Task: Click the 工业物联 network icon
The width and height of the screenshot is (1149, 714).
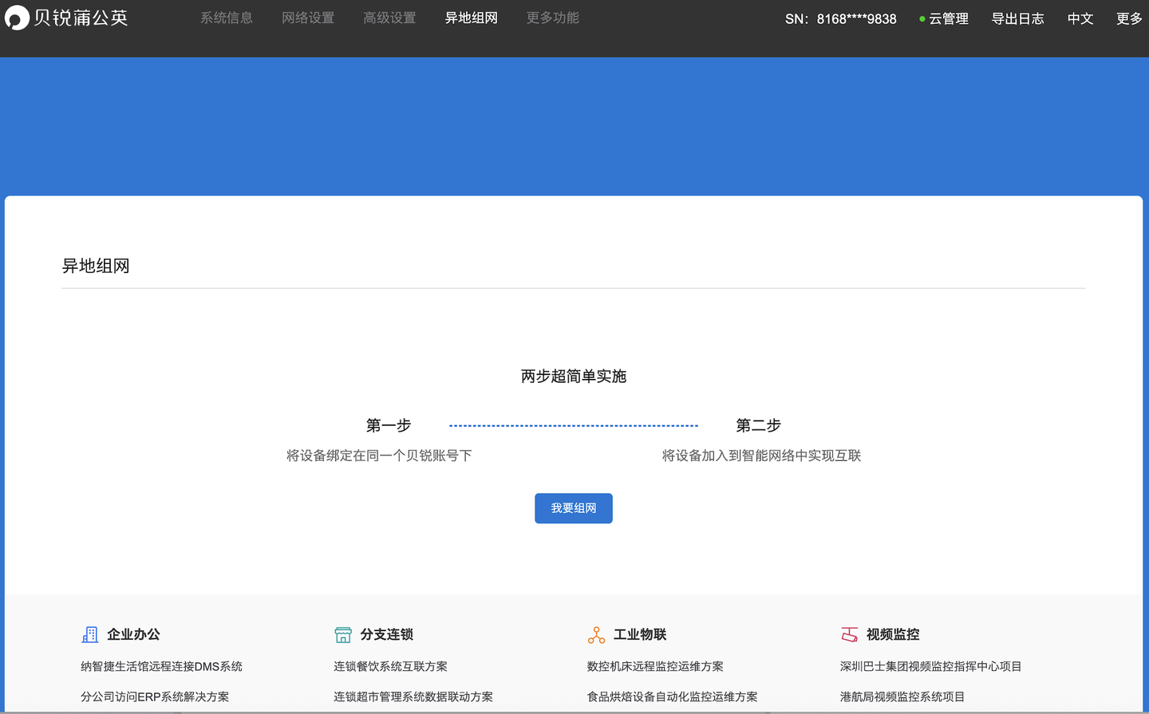Action: [596, 634]
